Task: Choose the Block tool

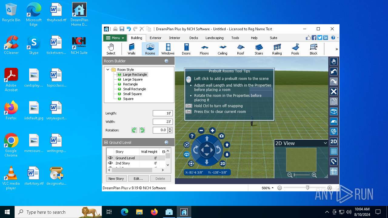Action: (x=313, y=49)
